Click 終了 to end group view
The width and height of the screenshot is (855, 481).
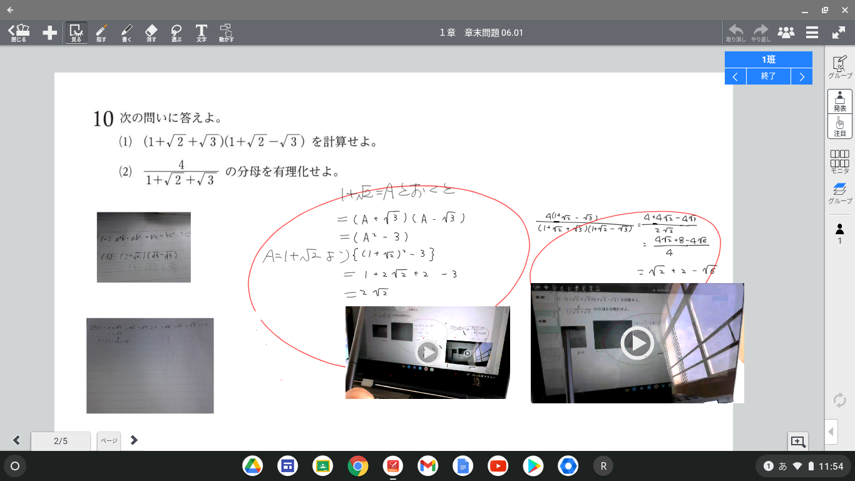[768, 76]
